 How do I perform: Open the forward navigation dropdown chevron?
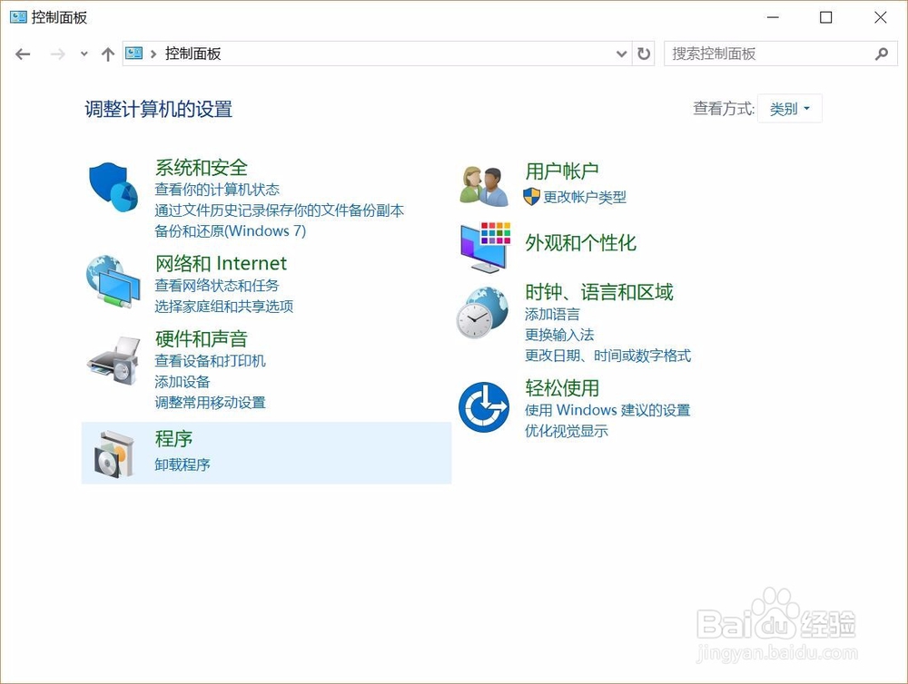click(x=84, y=54)
